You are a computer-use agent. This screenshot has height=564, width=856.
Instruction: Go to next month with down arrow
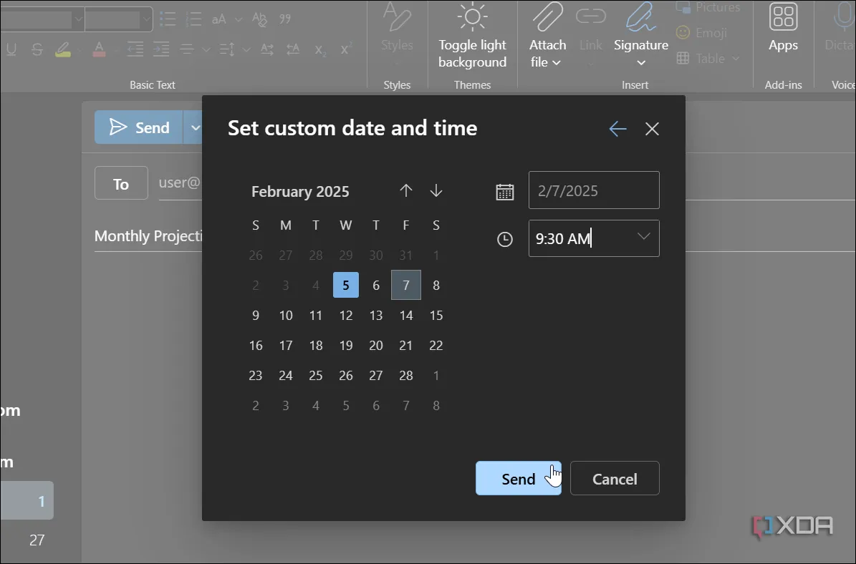click(436, 191)
